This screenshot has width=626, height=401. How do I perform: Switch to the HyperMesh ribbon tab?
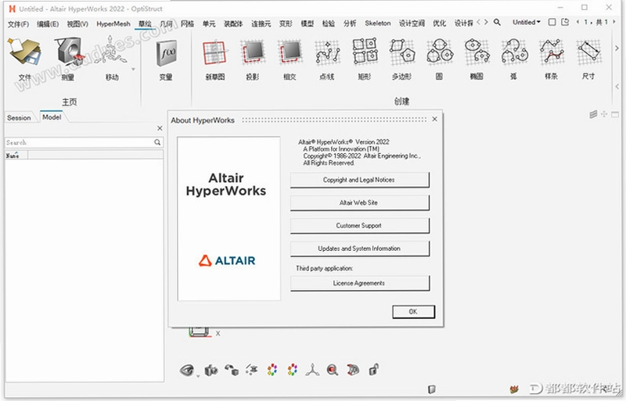113,24
